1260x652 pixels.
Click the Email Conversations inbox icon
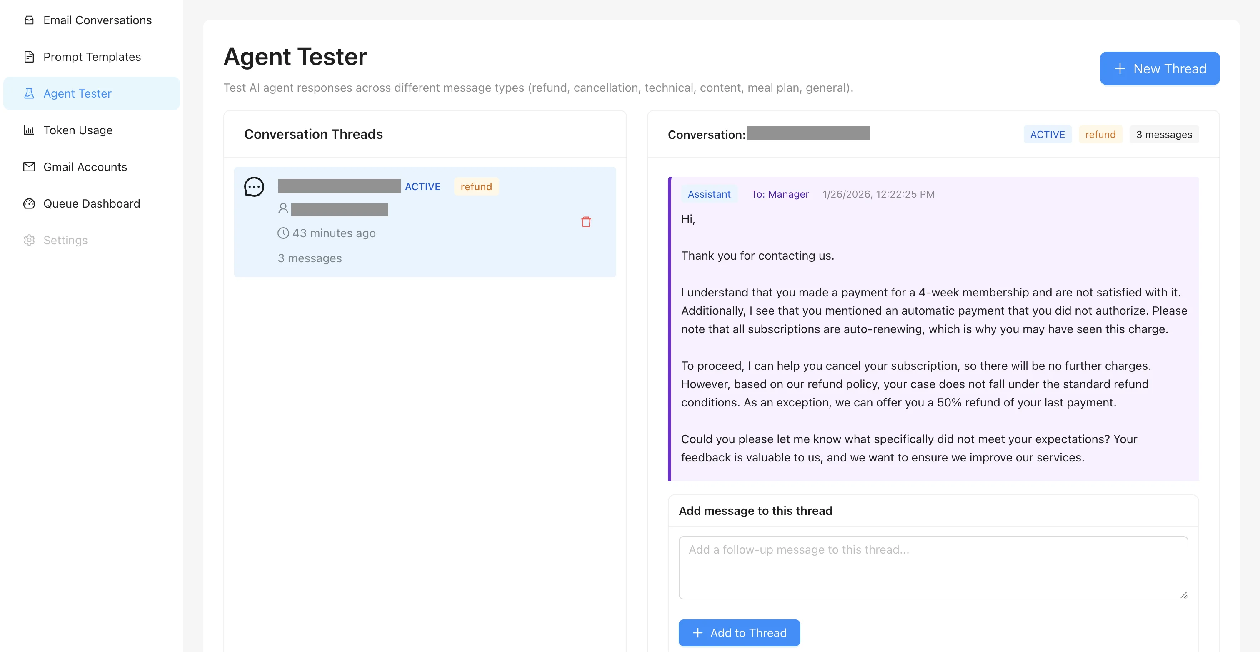coord(29,20)
